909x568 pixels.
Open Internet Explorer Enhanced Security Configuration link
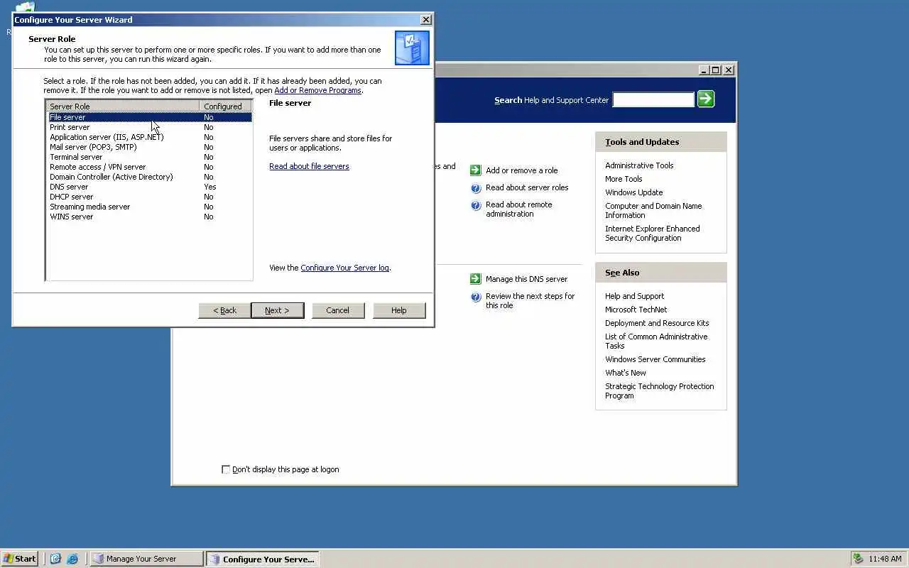(x=652, y=233)
